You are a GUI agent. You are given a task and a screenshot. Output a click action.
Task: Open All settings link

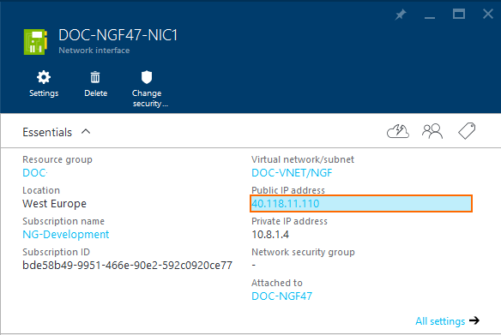(x=440, y=321)
